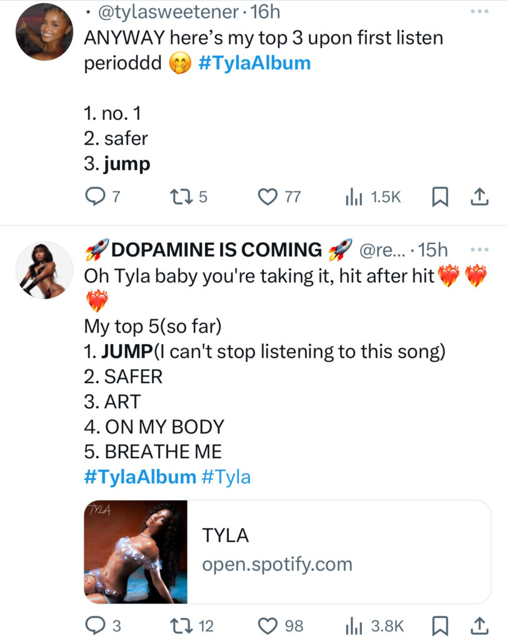Bookmark the tylasweetener tweet
This screenshot has height=641, width=507.
tap(440, 197)
